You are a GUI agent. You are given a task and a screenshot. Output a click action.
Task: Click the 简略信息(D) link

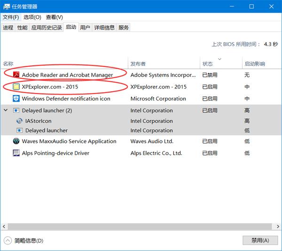(x=29, y=241)
